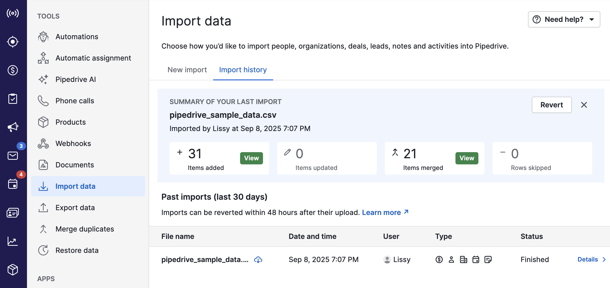Click the '0 Items updated' card
Viewport: 610px width, 288px height.
pos(327,158)
